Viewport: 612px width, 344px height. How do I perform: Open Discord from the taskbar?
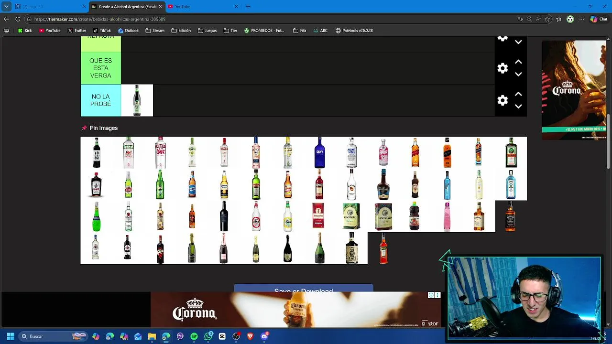pos(264,336)
